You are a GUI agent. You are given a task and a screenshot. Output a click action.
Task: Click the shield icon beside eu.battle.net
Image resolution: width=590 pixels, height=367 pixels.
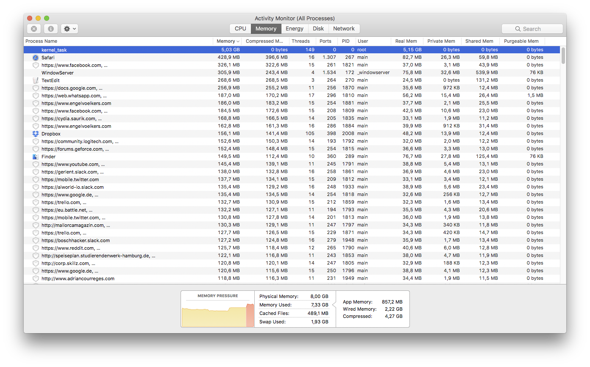[36, 210]
